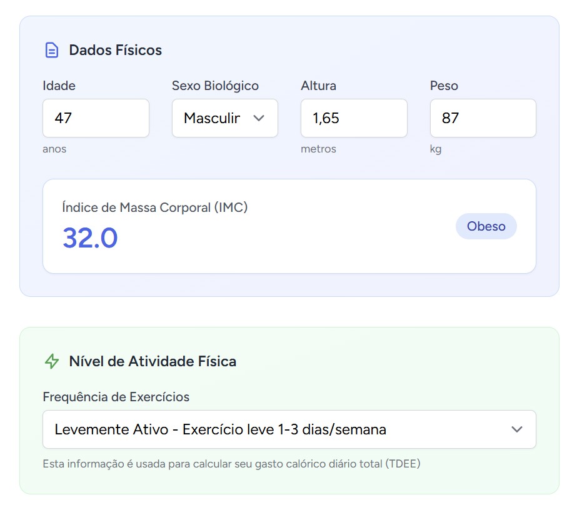Screen dimensions: 577x510
Task: Click the Dados Físicos section heading
Action: pyautogui.click(x=116, y=51)
